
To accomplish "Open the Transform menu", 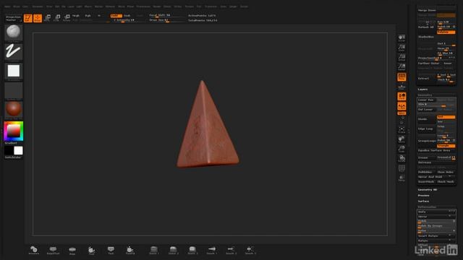I will (211, 6).
